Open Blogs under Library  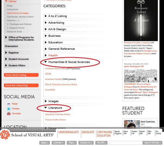click(x=10, y=6)
